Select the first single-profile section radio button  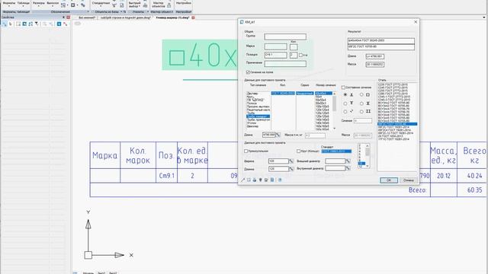pos(345,94)
